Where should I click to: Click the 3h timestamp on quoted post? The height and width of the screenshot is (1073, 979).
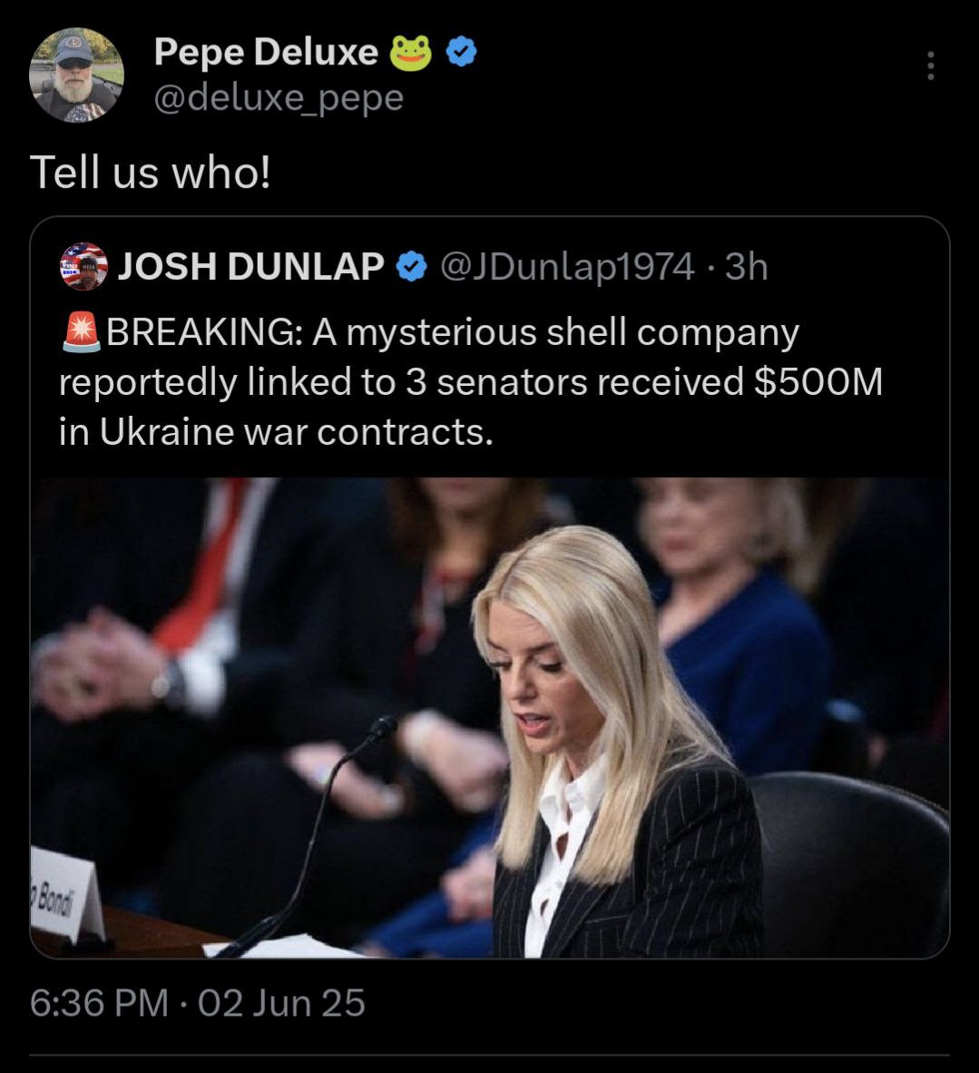(748, 267)
